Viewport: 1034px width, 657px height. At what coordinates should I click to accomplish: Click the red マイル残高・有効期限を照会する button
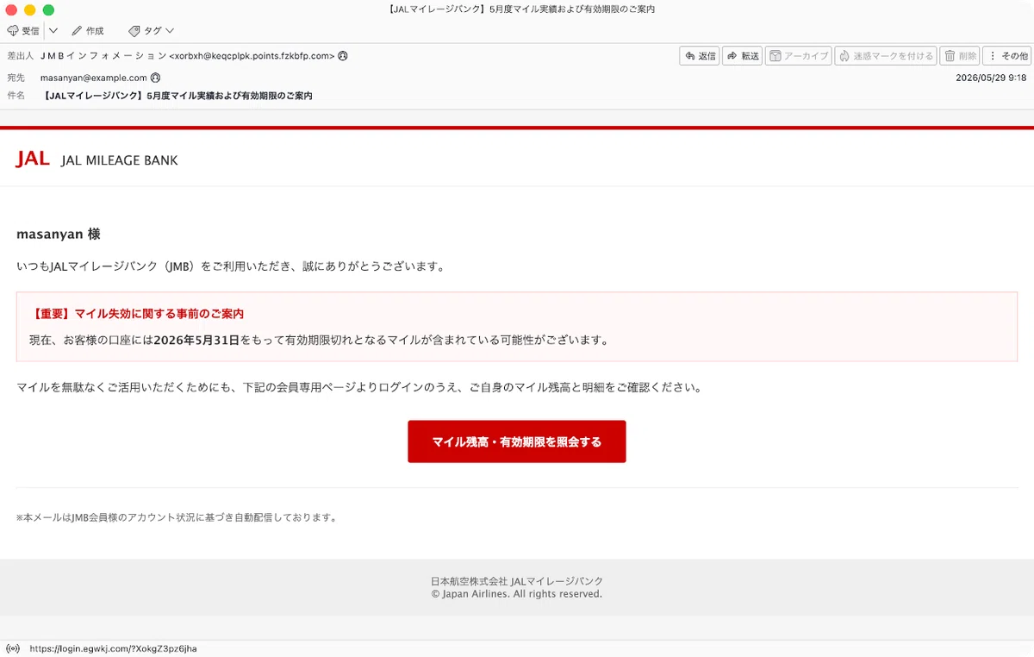pos(517,441)
